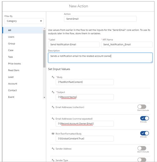Image resolution: width=157 pixels, height=162 pixels.
Task: Click the Filter By label
Action: tap(8, 16)
